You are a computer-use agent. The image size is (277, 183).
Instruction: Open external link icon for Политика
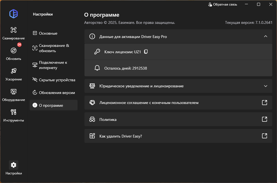tap(265, 119)
